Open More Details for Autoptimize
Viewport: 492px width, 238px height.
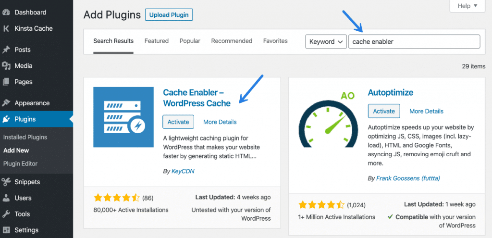427,111
